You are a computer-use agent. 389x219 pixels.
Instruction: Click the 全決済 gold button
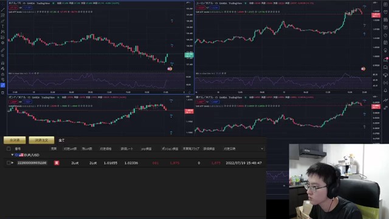15,141
